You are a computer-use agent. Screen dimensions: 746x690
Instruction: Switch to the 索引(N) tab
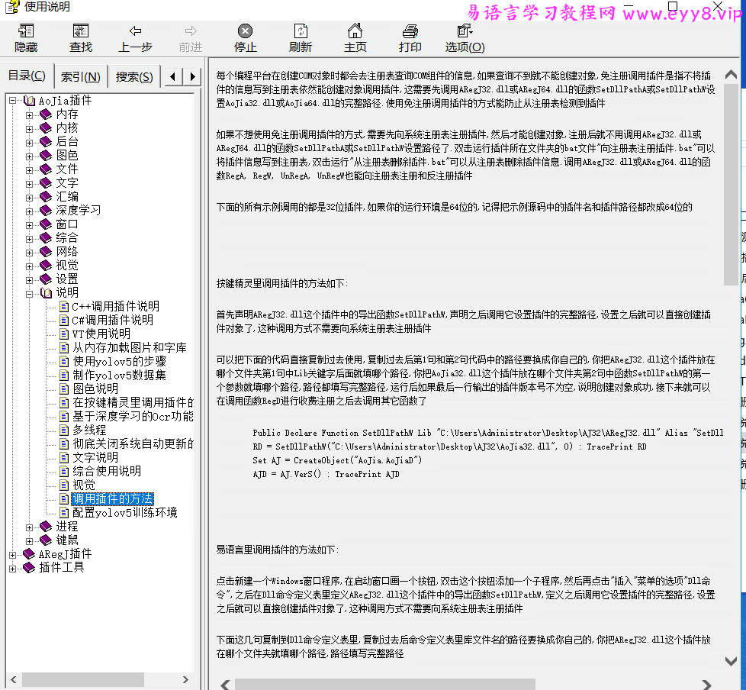coord(80,76)
